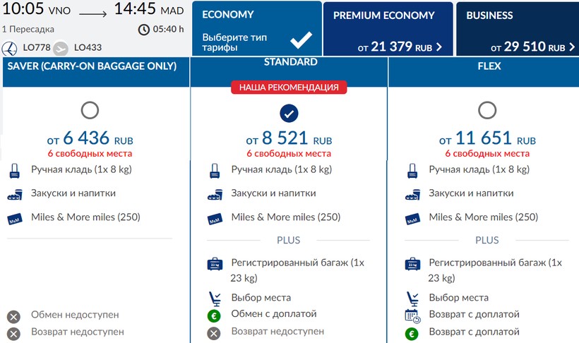The image size is (579, 343).
Task: Select the Flex fare radio button
Action: click(487, 110)
